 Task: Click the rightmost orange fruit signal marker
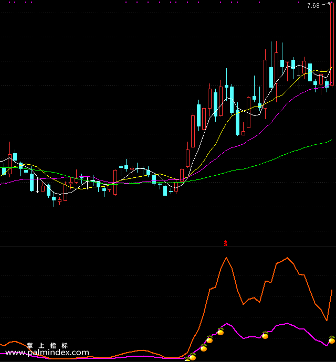click(332, 340)
